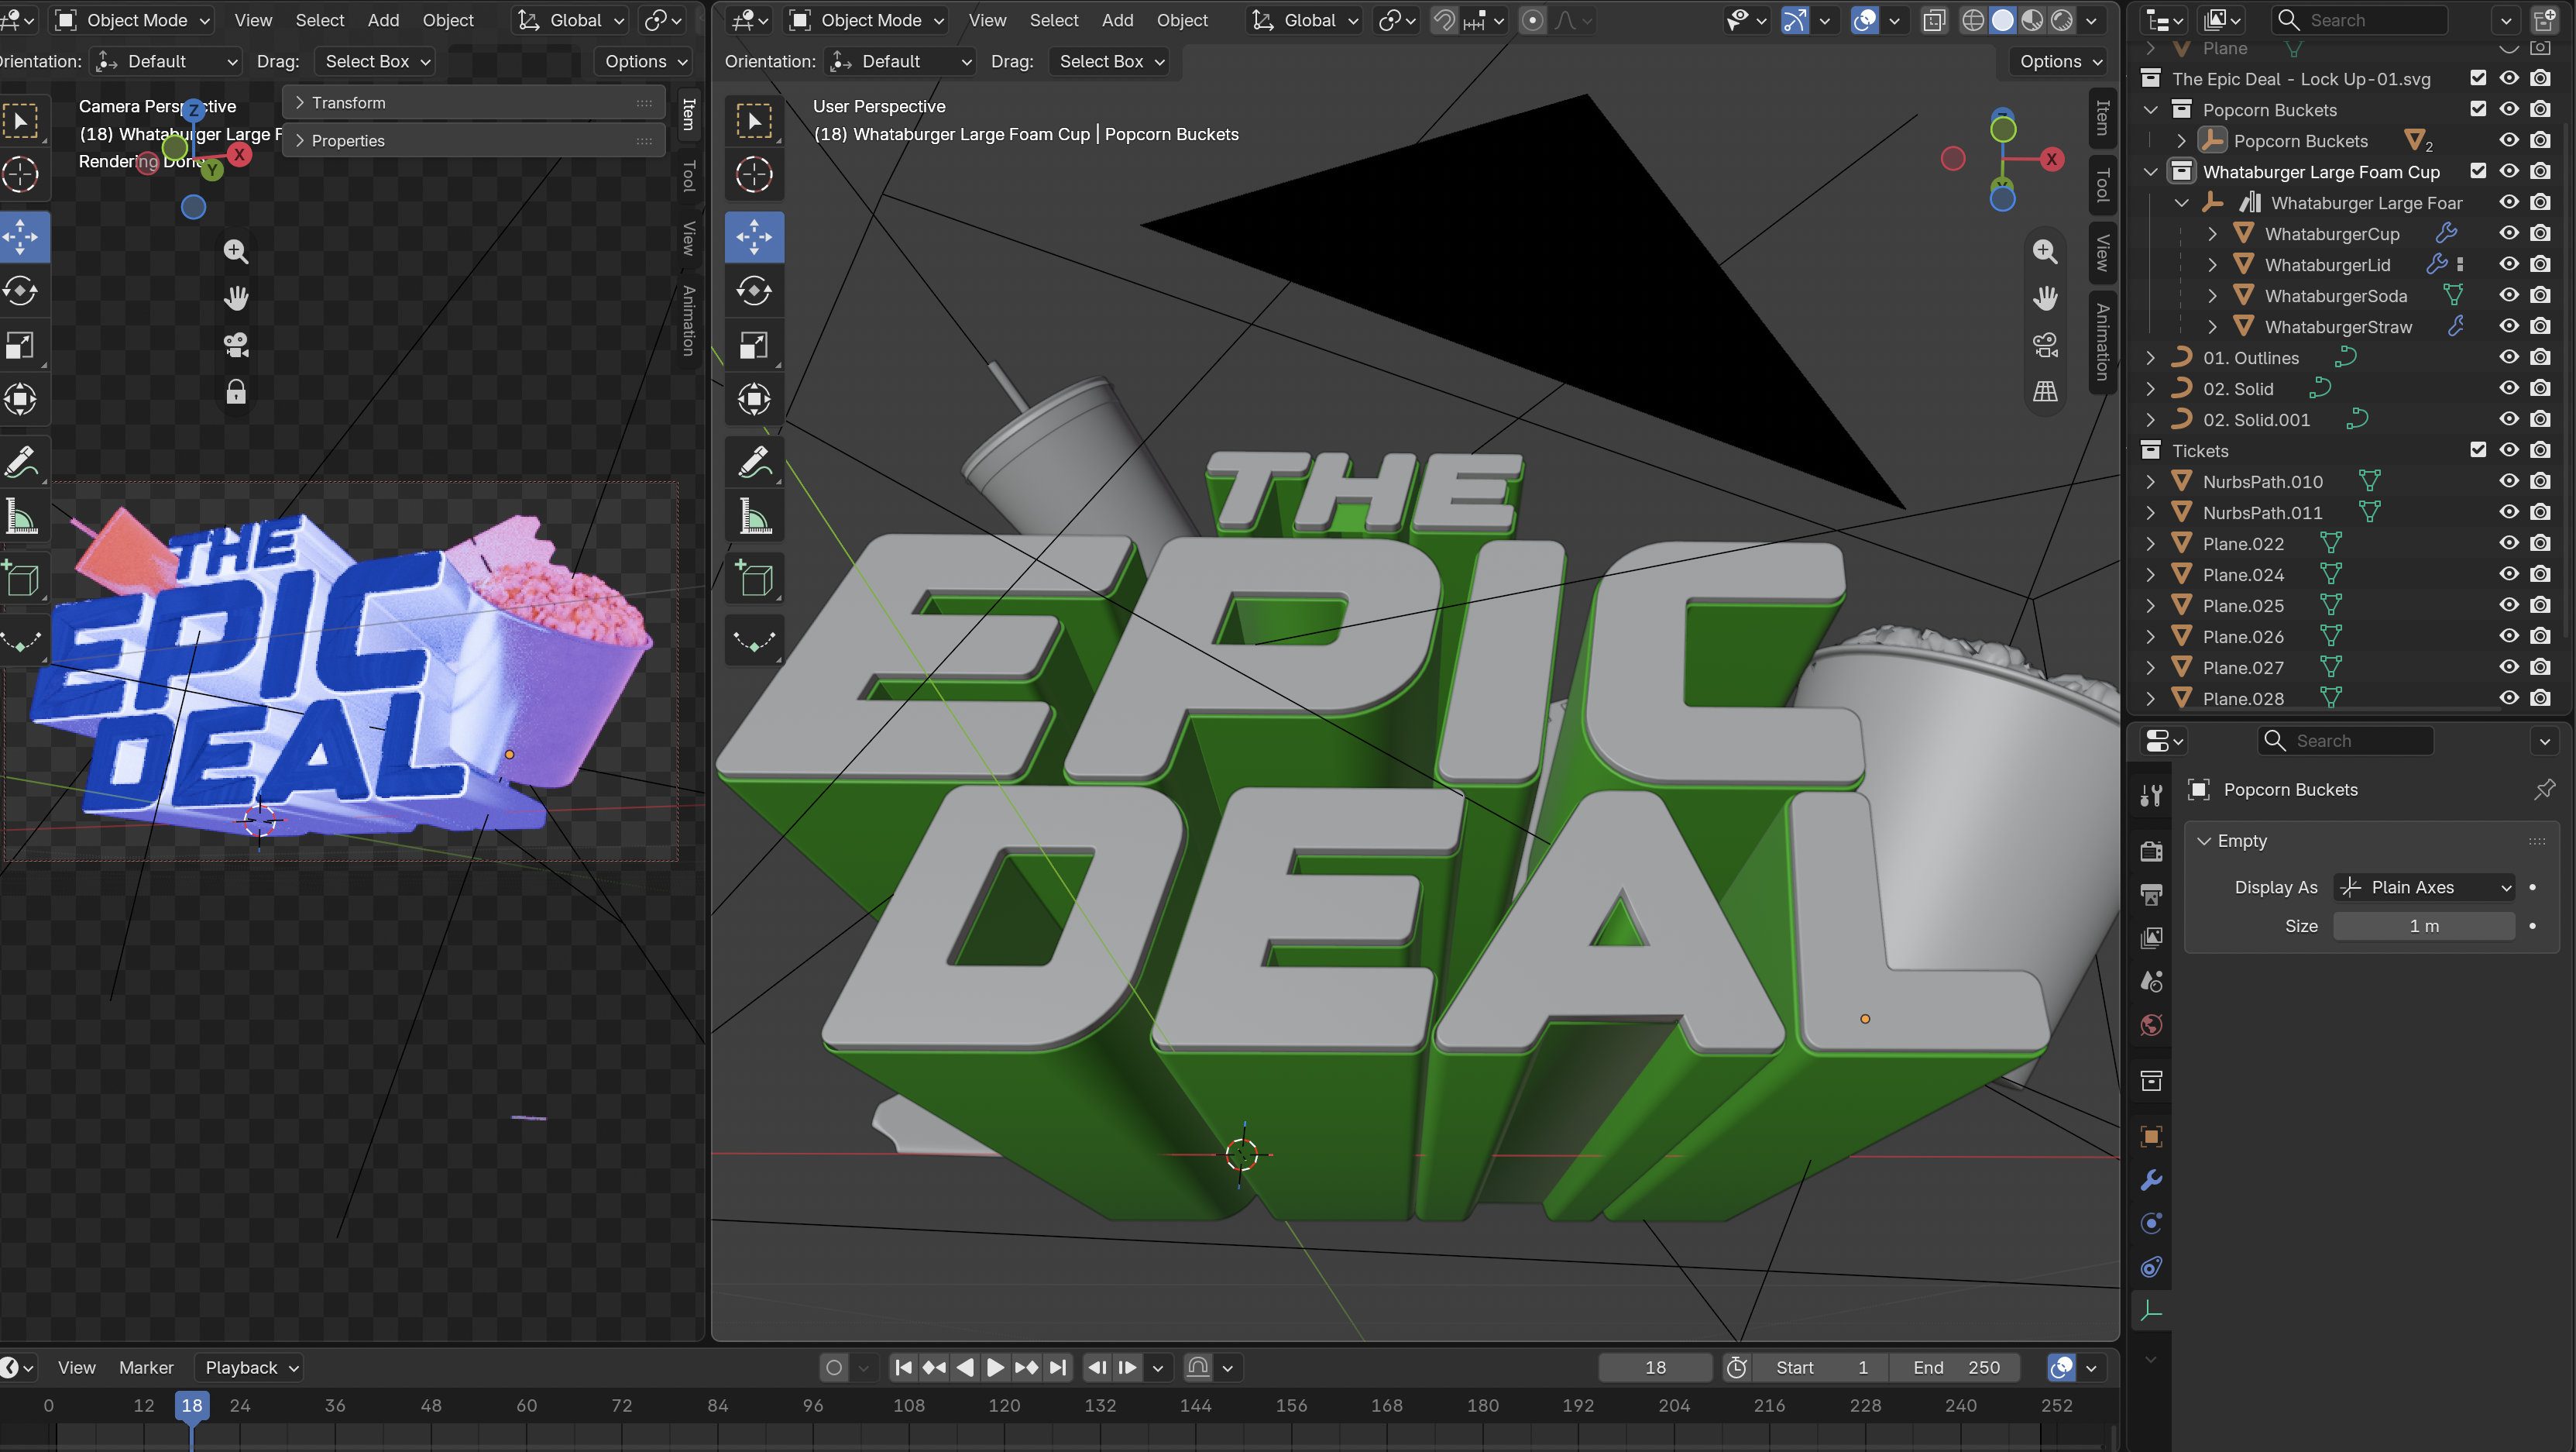Uncheck the Popcorn Buckets collection checkbox
The image size is (2576, 1452).
(2478, 109)
